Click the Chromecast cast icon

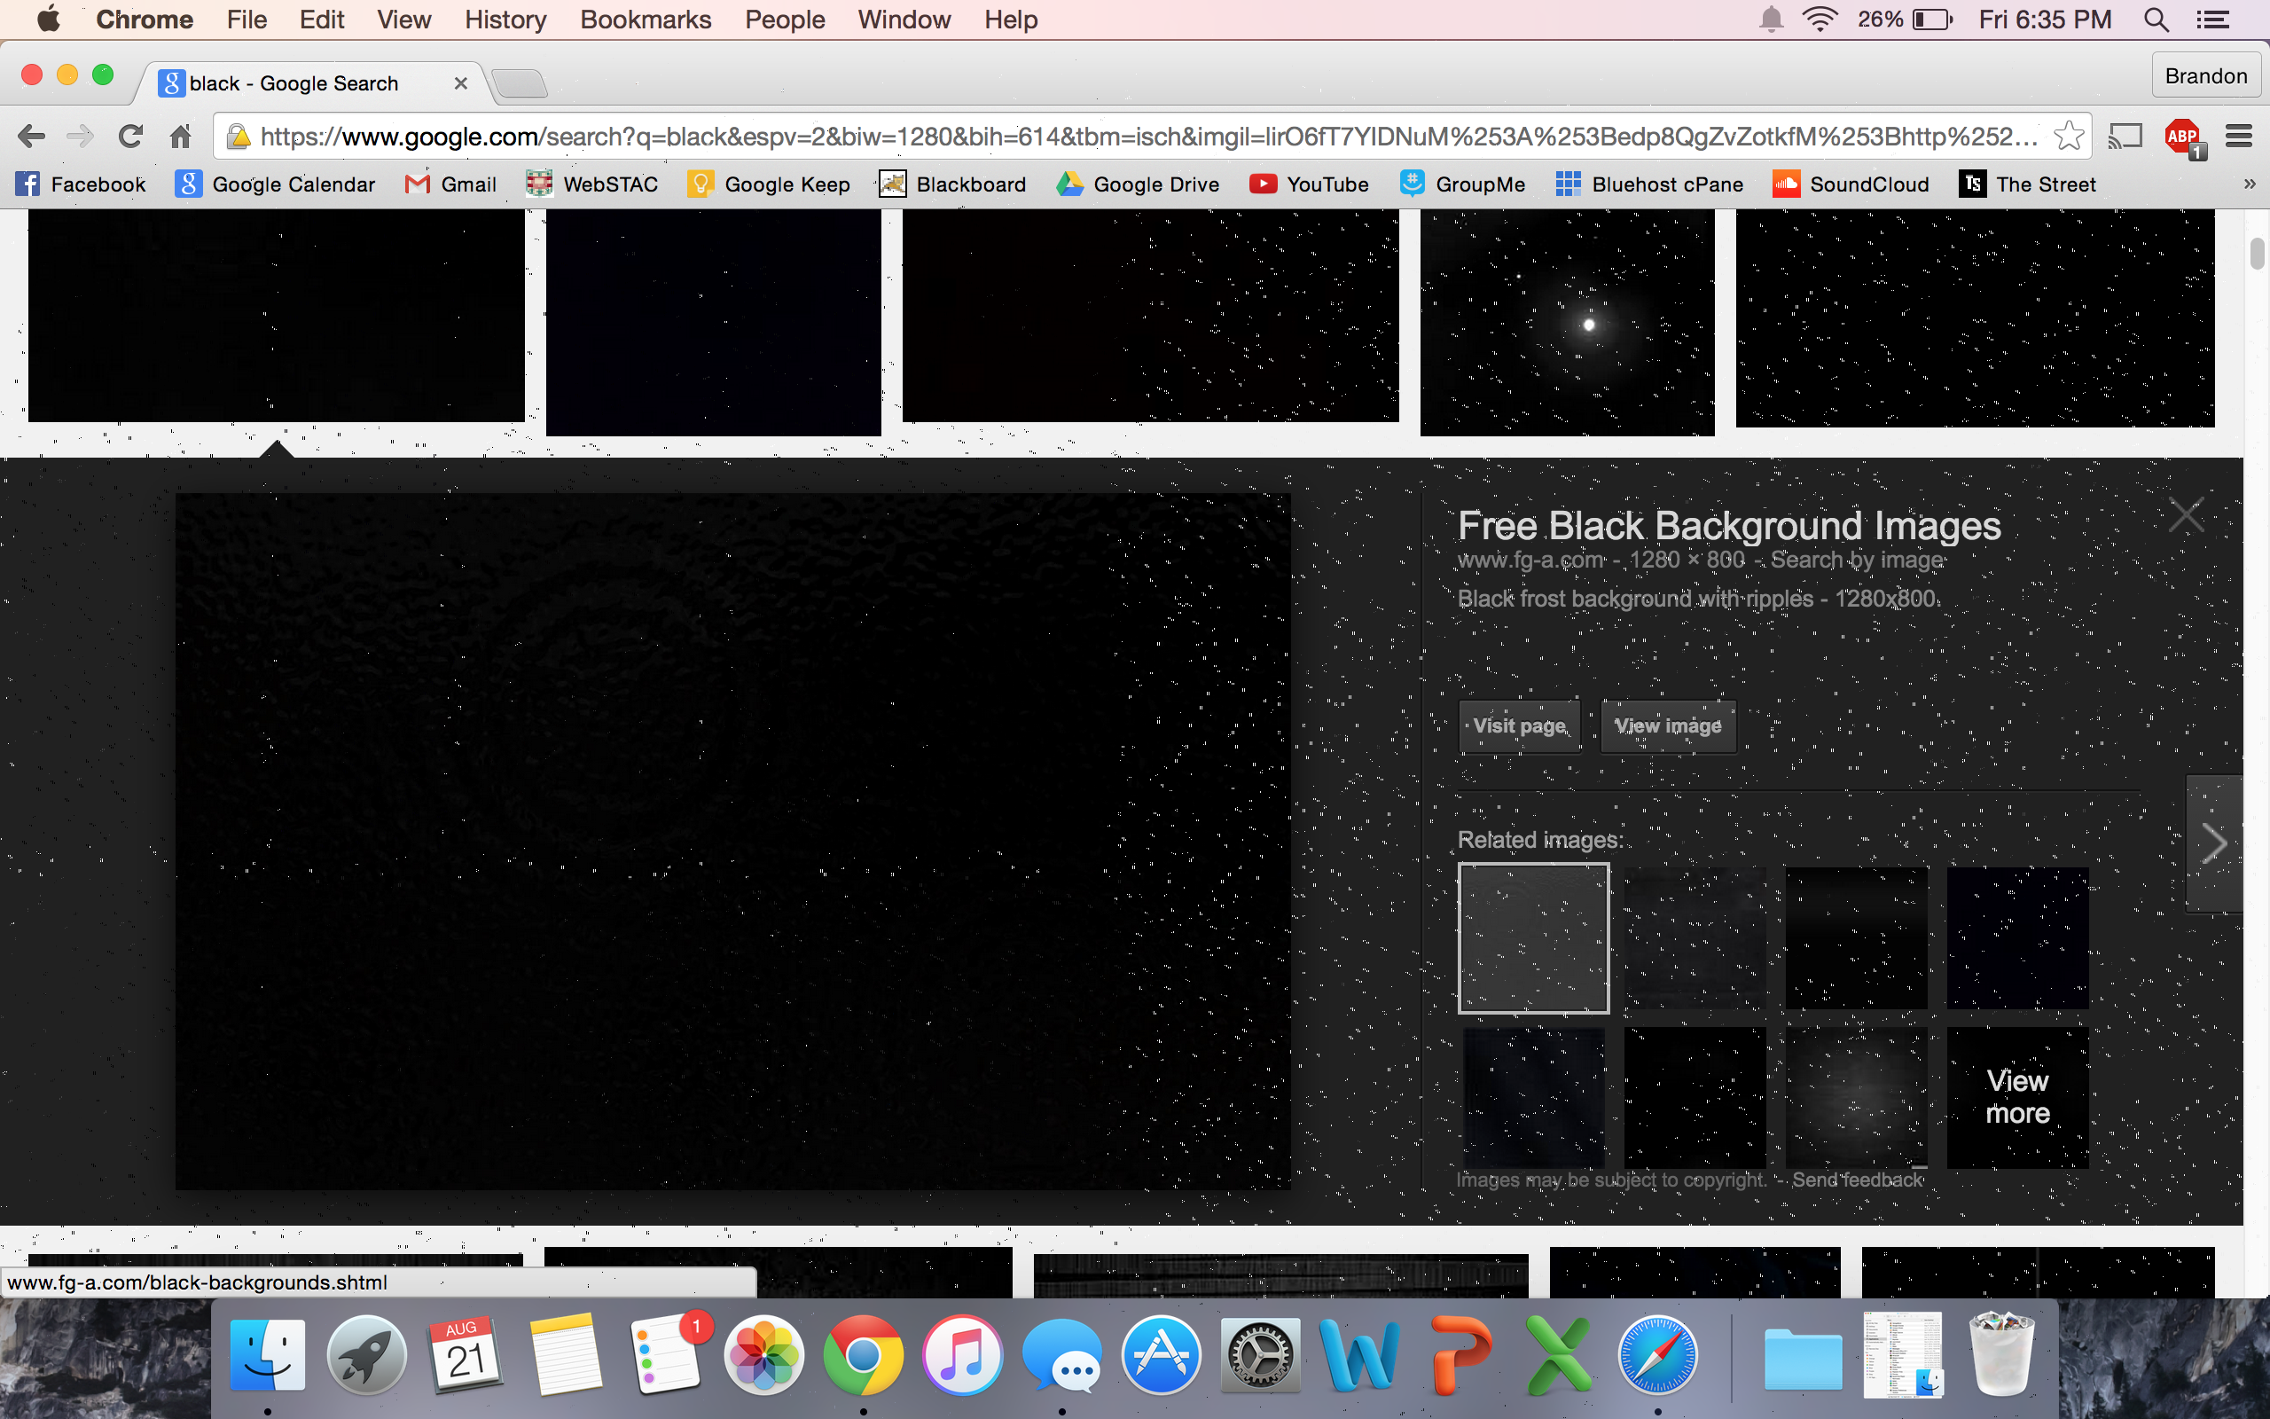coord(2125,137)
